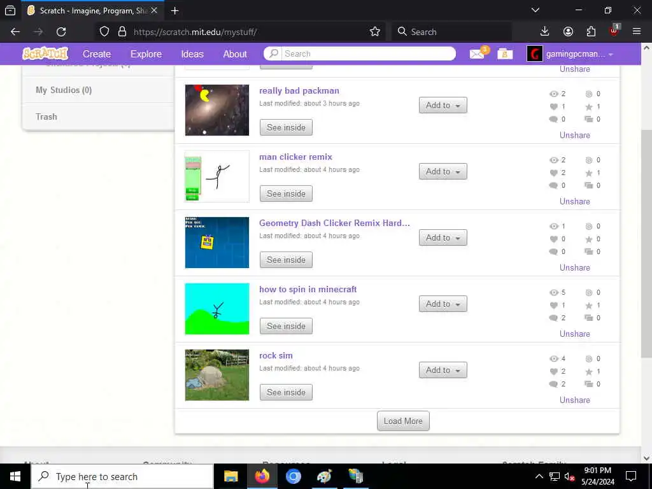Click the muted volume icon in the system tray
Image resolution: width=652 pixels, height=489 pixels.
pos(570,476)
